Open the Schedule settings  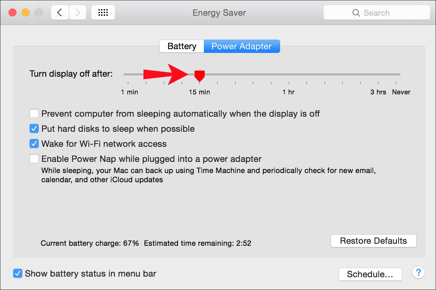click(370, 274)
